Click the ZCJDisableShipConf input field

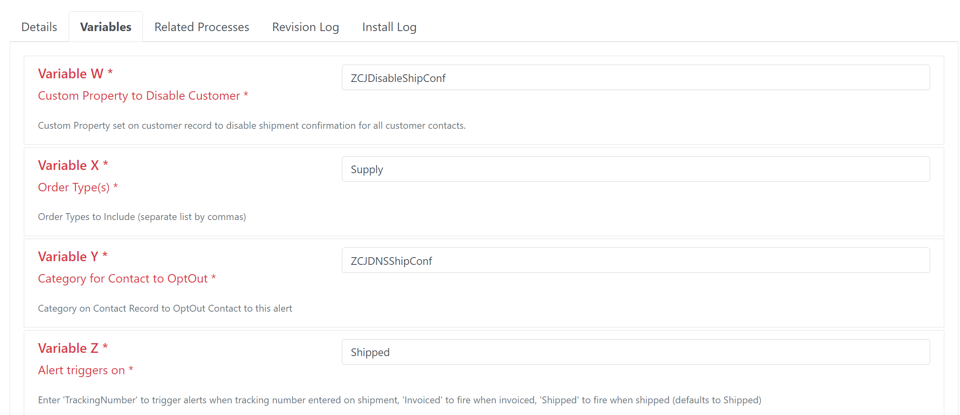(x=635, y=78)
